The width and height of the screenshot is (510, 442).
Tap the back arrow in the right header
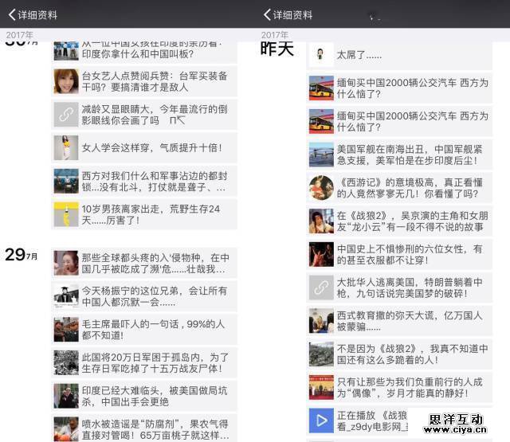pos(267,15)
